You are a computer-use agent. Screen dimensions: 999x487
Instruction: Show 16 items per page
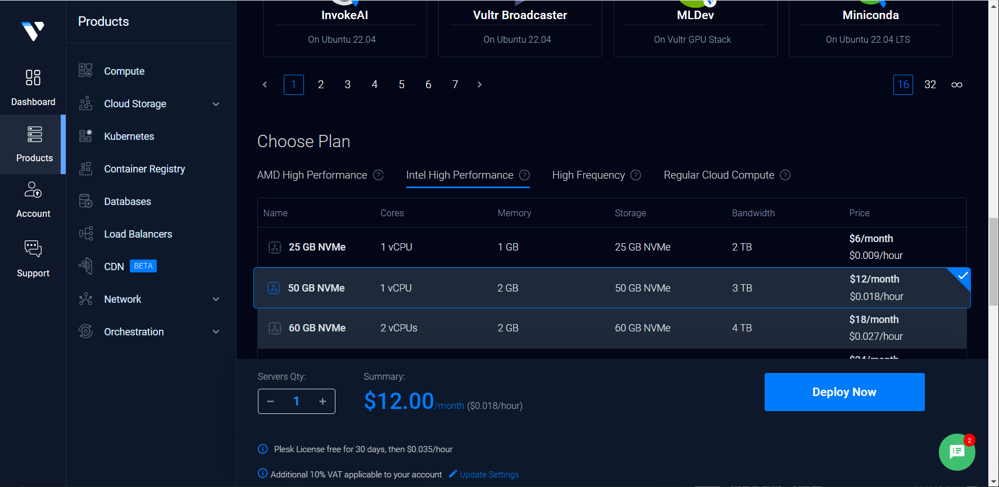tap(903, 85)
